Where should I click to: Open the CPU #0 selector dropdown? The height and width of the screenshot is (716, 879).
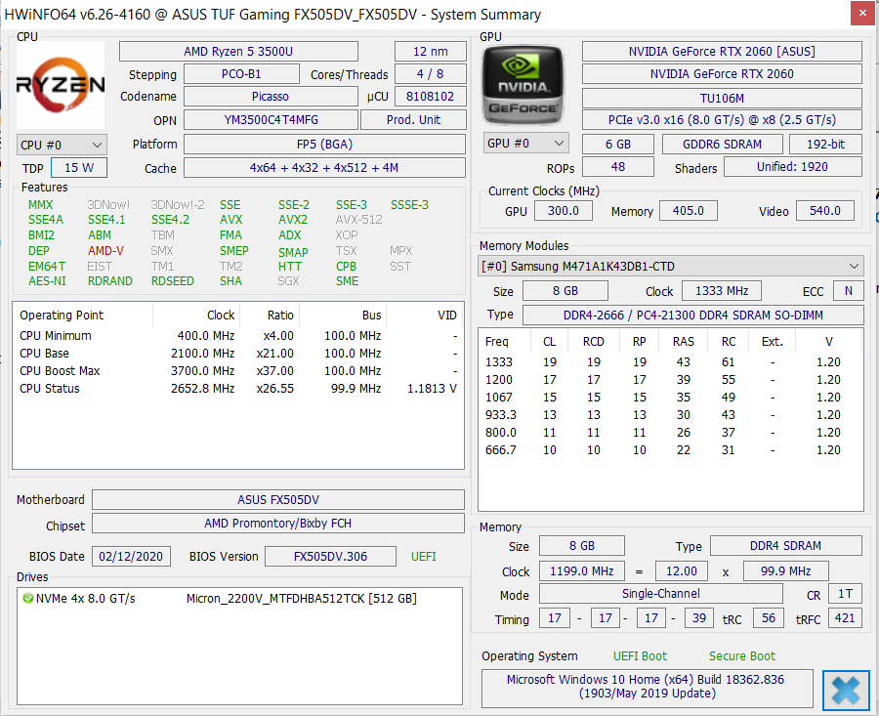[x=62, y=145]
